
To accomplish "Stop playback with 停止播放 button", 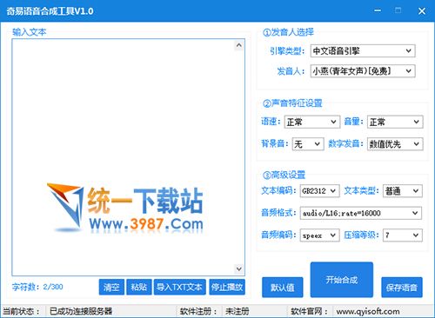I will click(227, 287).
